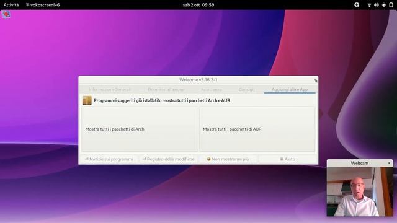Click the microphone icon in top bar
The height and width of the screenshot is (223, 397).
384,5
